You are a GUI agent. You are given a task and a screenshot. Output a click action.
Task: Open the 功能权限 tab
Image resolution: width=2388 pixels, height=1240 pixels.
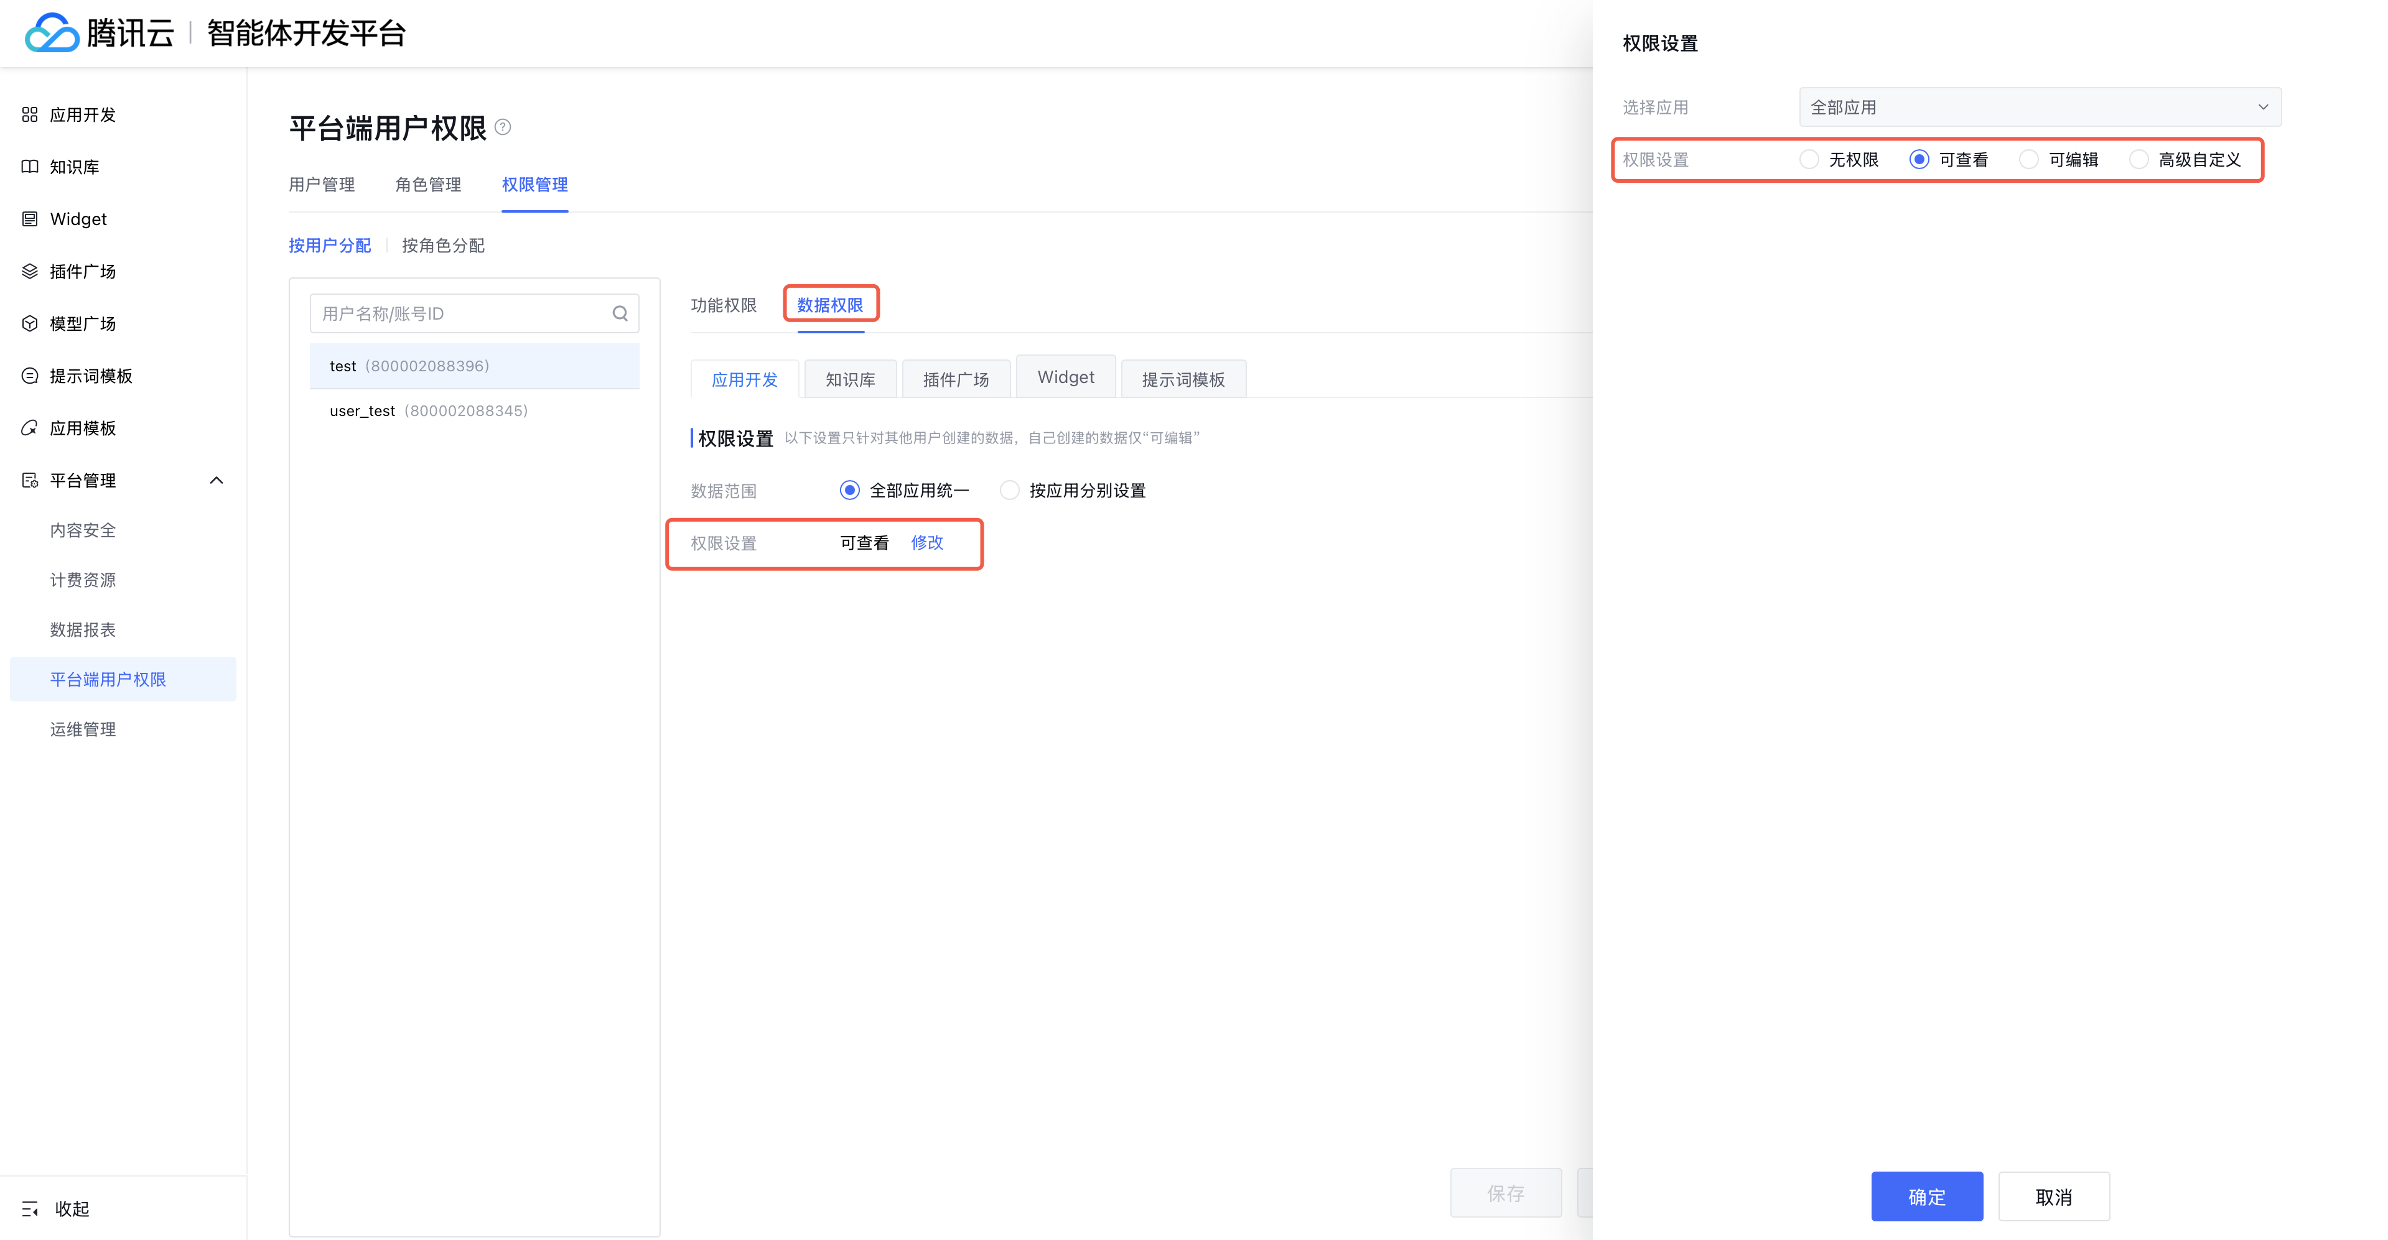[x=723, y=305]
